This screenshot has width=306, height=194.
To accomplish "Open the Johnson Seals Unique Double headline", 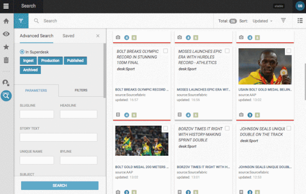I will (x=265, y=167).
